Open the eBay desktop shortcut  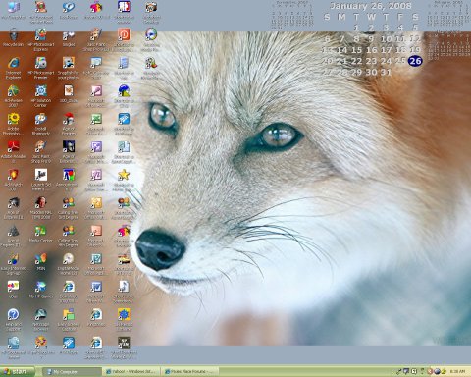click(13, 290)
